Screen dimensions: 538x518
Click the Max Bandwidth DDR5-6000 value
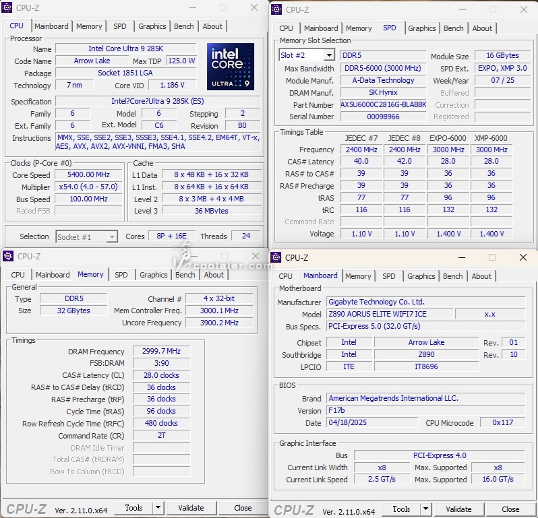383,68
